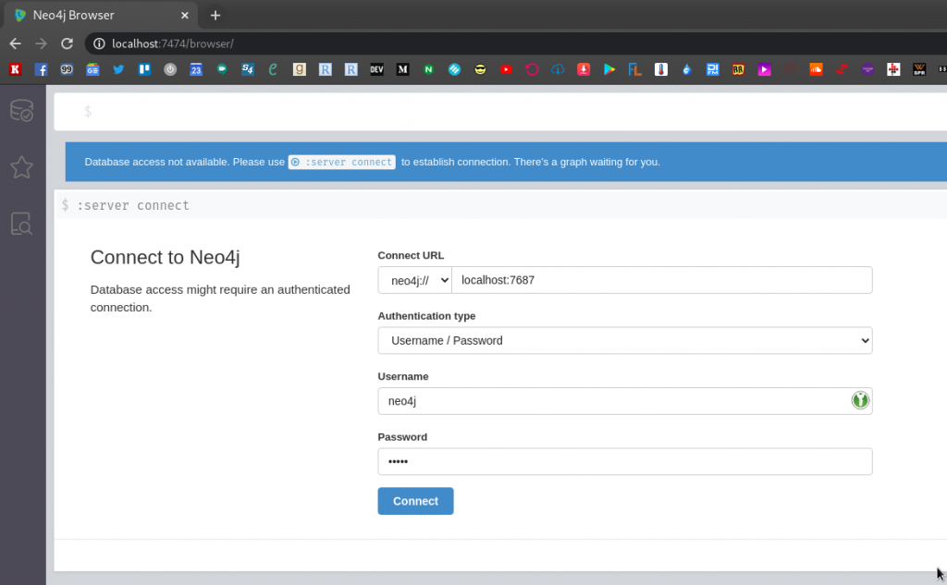This screenshot has height=585, width=947.
Task: Open the Google Play bookmark
Action: (x=609, y=68)
